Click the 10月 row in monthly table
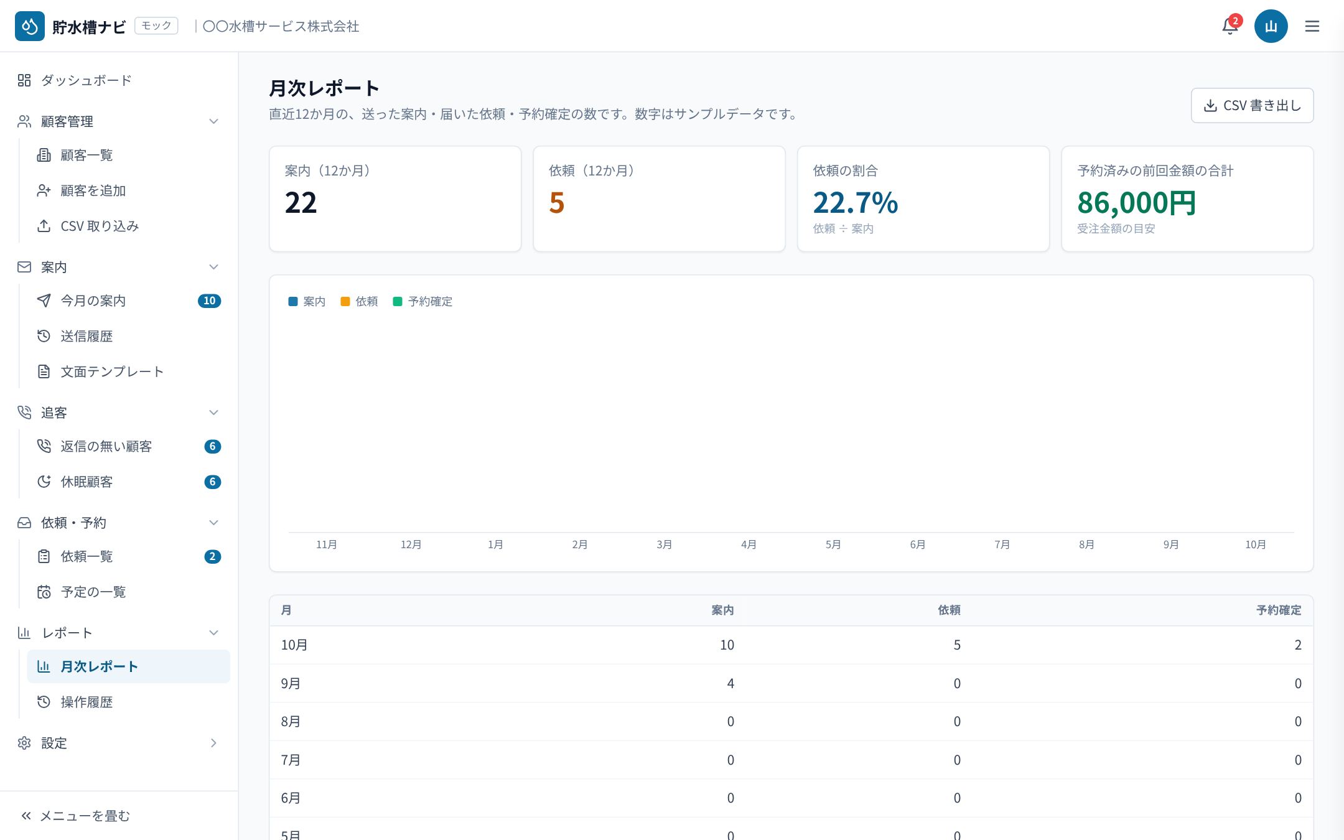 (791, 645)
